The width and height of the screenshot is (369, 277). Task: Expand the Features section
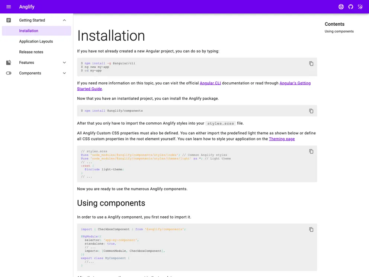click(64, 62)
